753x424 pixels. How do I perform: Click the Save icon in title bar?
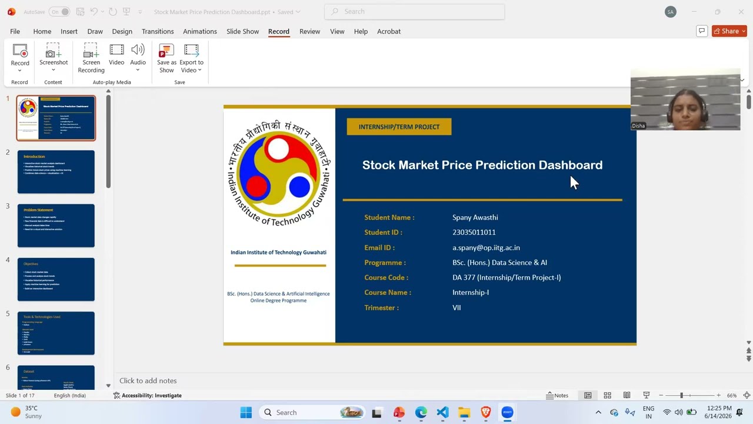pos(80,12)
